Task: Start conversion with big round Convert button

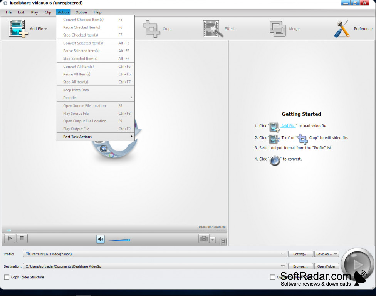Action: pos(358,264)
